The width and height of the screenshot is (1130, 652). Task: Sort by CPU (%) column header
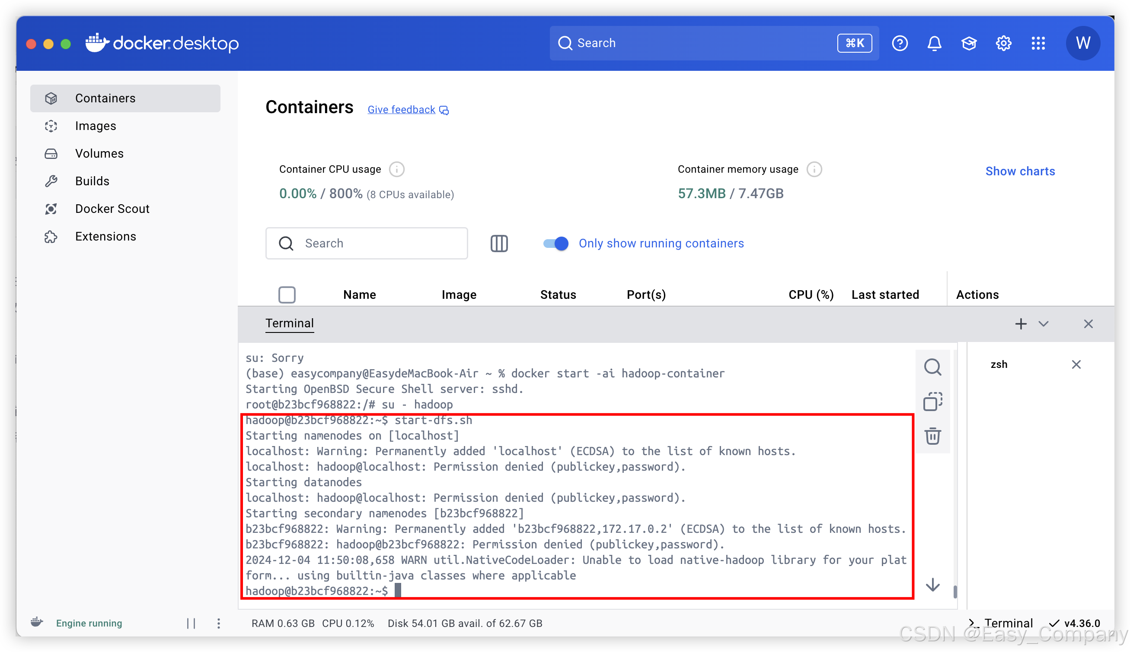[x=811, y=294]
